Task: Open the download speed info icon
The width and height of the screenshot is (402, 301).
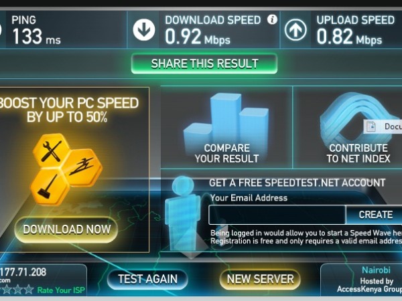Action: pos(272,19)
